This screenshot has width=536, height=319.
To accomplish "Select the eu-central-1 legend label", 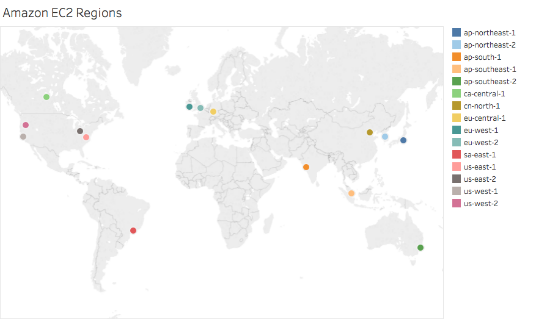I will 485,118.
